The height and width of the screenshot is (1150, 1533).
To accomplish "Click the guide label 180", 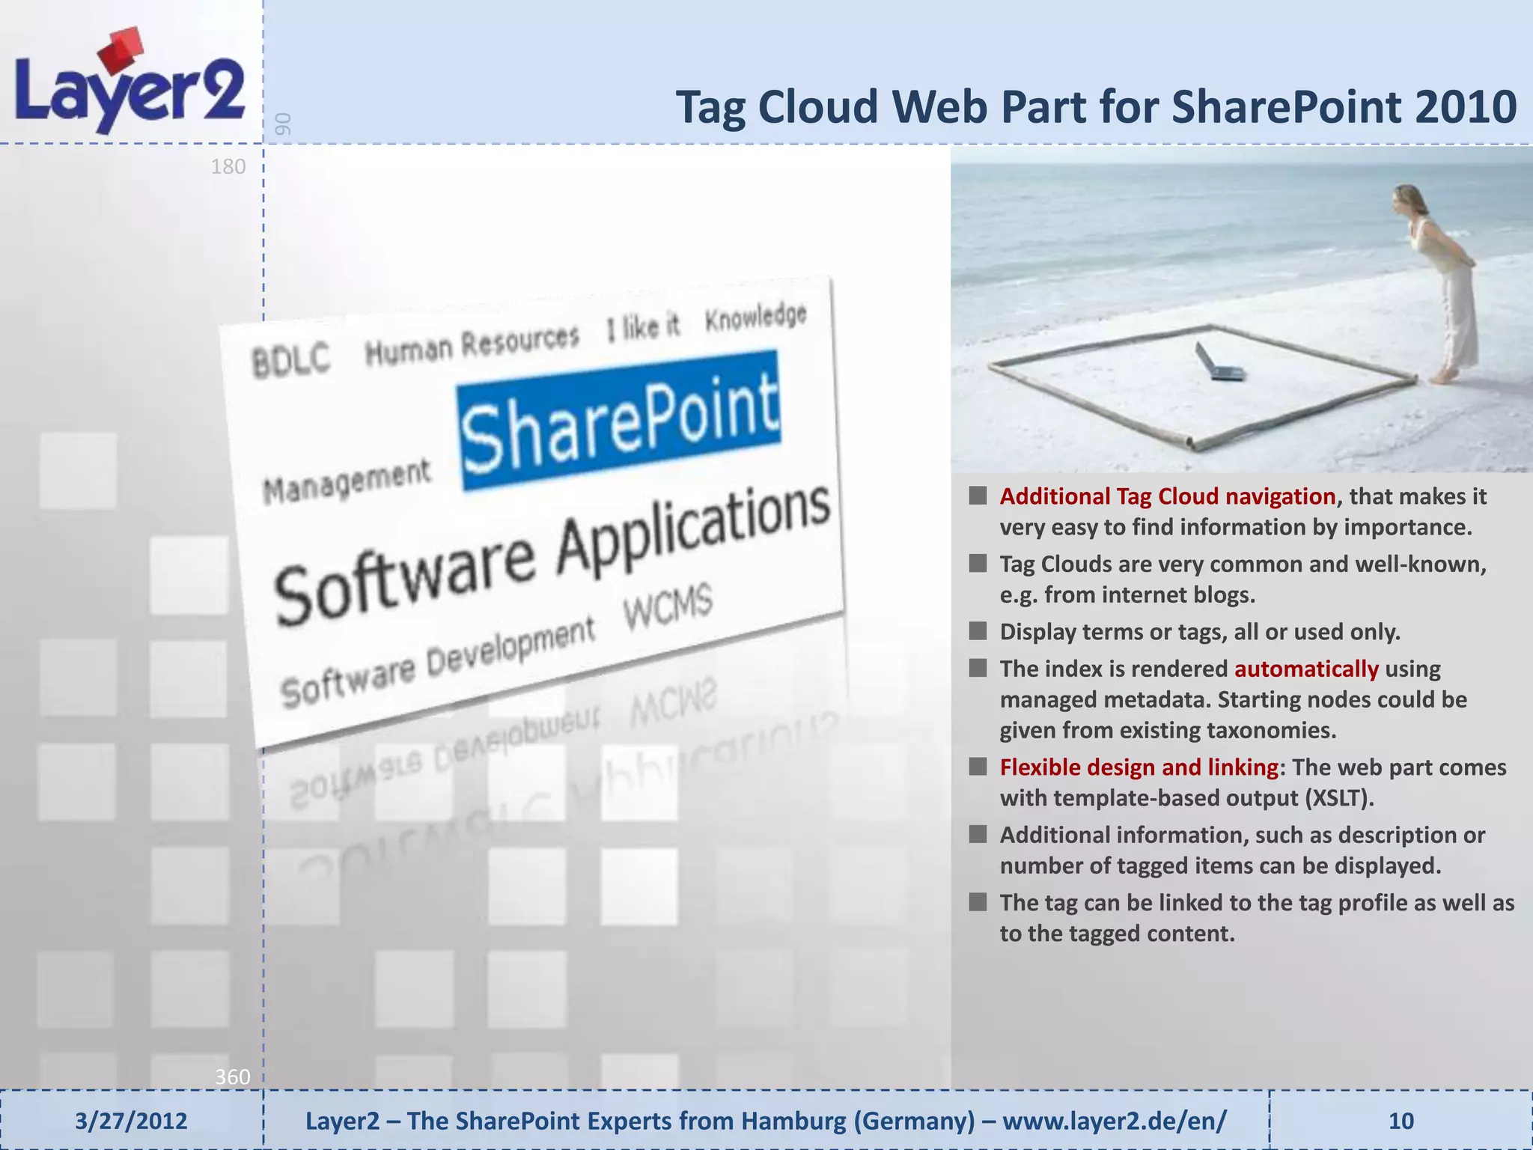I will point(228,167).
